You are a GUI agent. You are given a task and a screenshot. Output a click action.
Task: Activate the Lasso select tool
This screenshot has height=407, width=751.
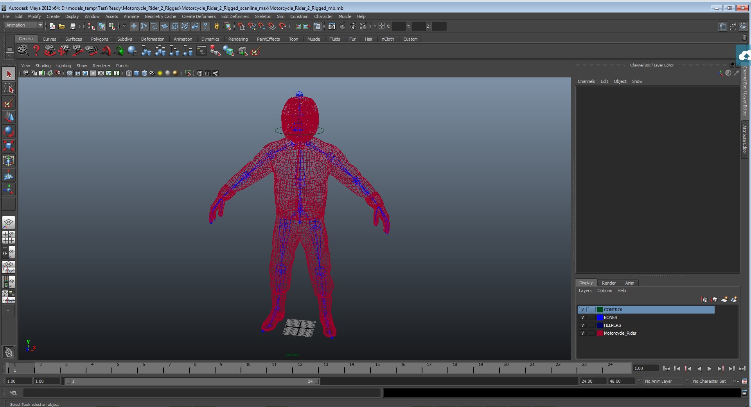point(9,88)
